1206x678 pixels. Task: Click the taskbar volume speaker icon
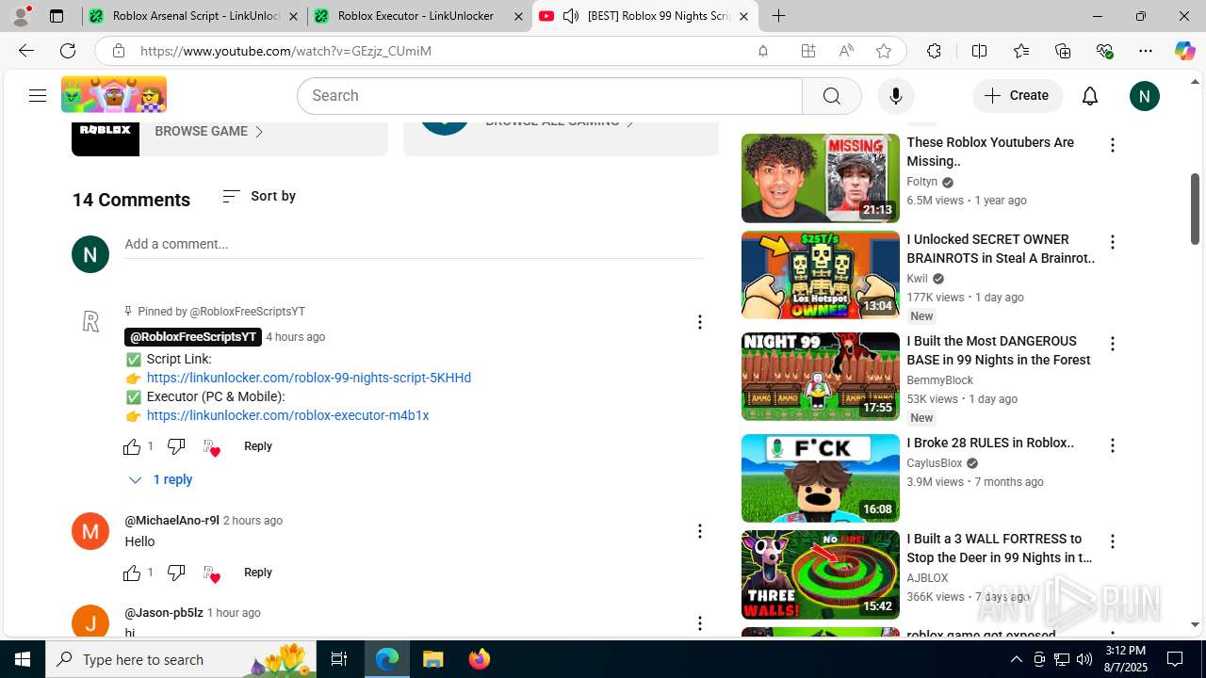[1084, 659]
